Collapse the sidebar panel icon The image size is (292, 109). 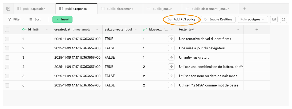point(8,9)
